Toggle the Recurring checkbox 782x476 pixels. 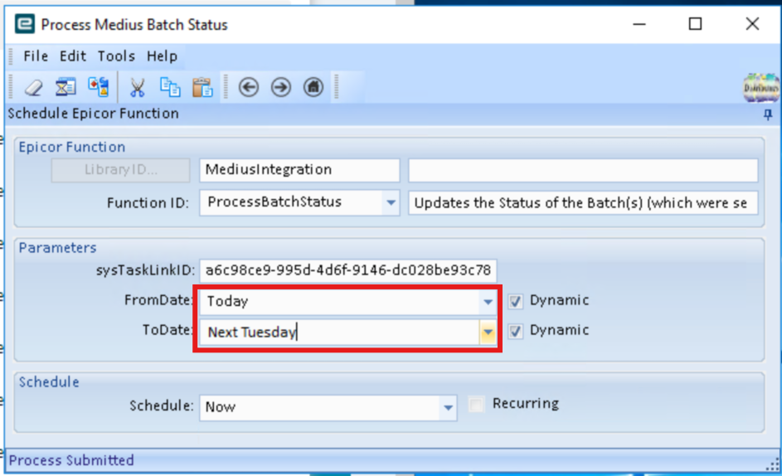click(476, 404)
